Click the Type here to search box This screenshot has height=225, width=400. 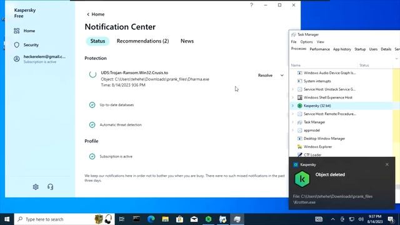pos(64,219)
